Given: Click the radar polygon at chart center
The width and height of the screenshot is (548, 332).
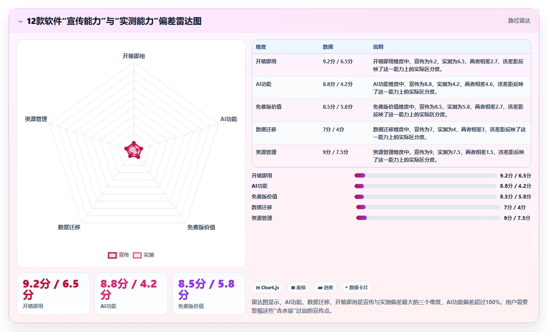Looking at the screenshot, I should 134,150.
